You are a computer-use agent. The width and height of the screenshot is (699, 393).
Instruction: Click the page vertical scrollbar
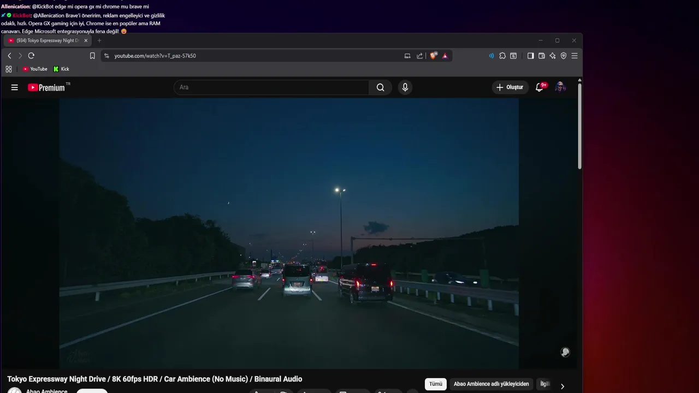pyautogui.click(x=579, y=127)
